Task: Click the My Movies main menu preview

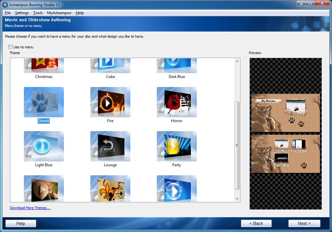Action: [286, 113]
